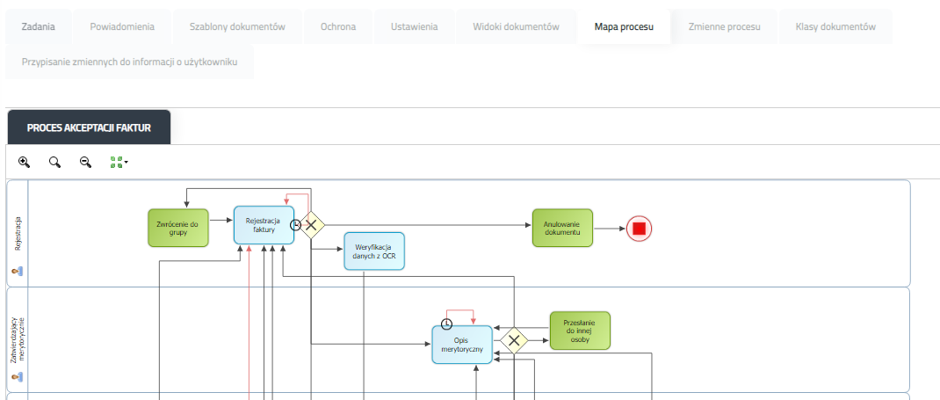Click the gateway diamond next to Rejestracja faktury

pyautogui.click(x=311, y=225)
